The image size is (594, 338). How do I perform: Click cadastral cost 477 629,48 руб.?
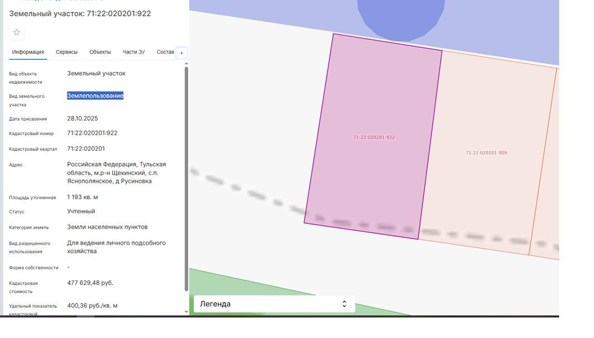90,283
